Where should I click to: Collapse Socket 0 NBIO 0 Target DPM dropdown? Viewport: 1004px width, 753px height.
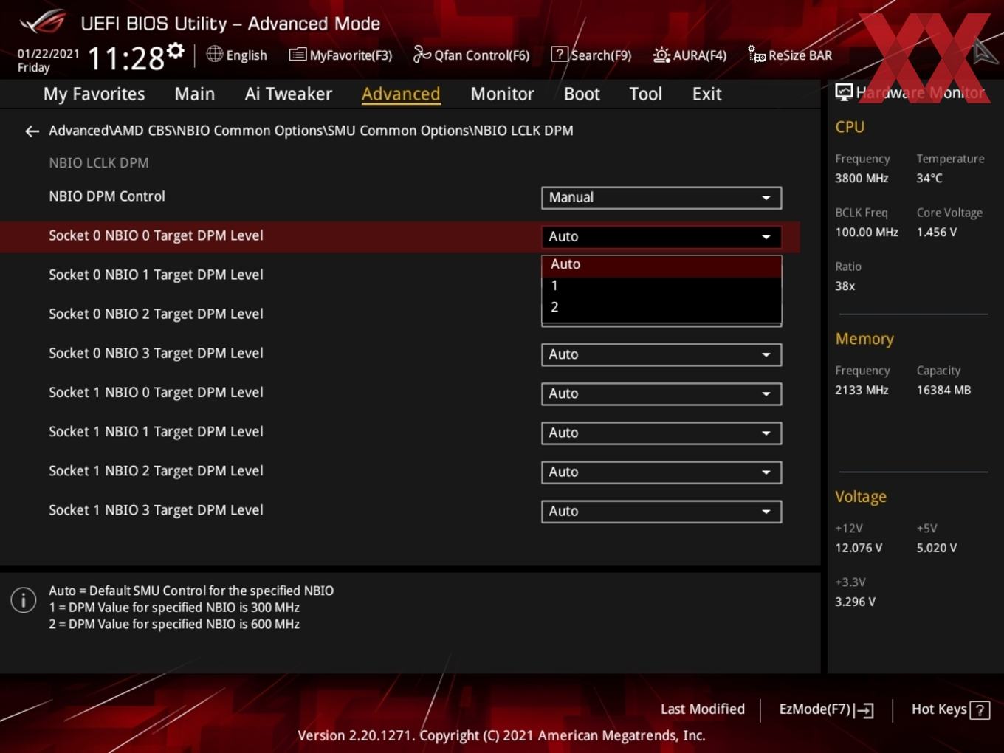(661, 237)
